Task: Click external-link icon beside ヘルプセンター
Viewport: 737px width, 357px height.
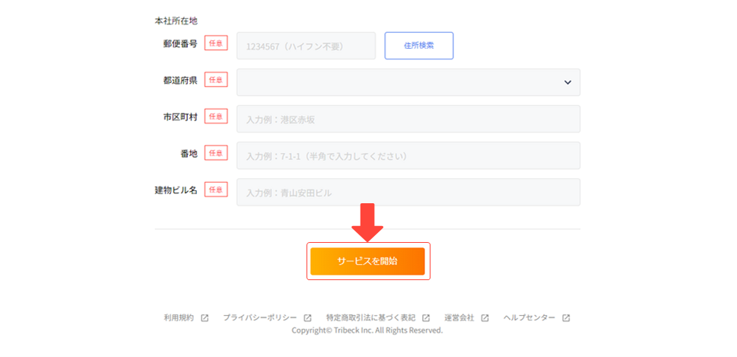Action: coord(567,318)
